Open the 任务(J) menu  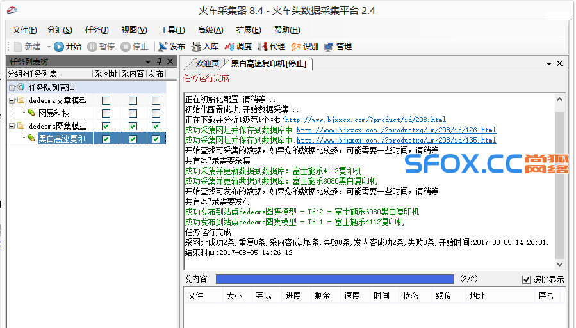coord(97,30)
